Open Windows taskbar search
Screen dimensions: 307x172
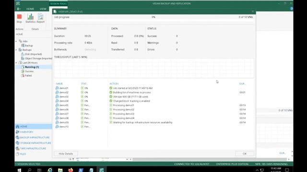(29, 170)
